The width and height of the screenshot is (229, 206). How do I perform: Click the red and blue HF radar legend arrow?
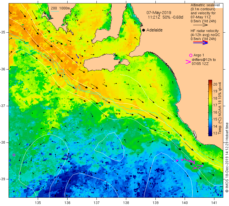pyautogui.click(x=200, y=42)
